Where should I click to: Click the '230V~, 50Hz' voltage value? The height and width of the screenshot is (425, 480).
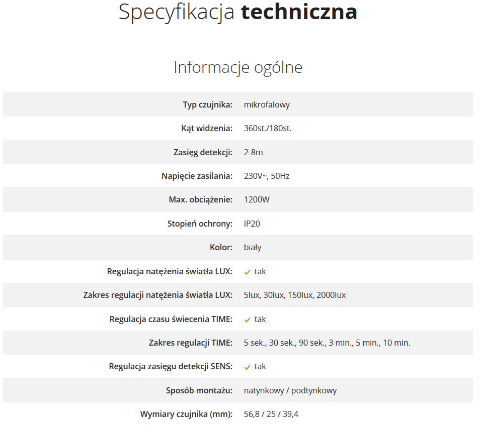pyautogui.click(x=267, y=176)
